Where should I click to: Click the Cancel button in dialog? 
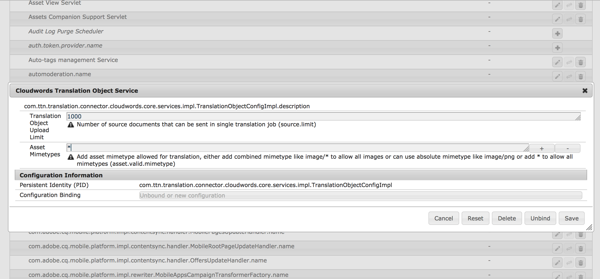click(443, 218)
